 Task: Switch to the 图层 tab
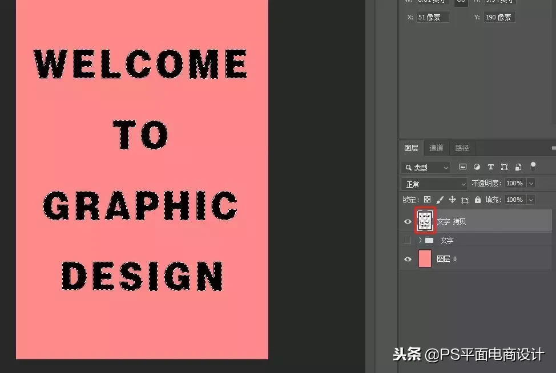[412, 148]
